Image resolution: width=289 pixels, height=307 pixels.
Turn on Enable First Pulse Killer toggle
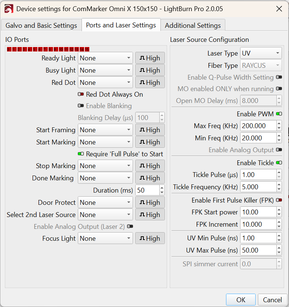coord(279,200)
